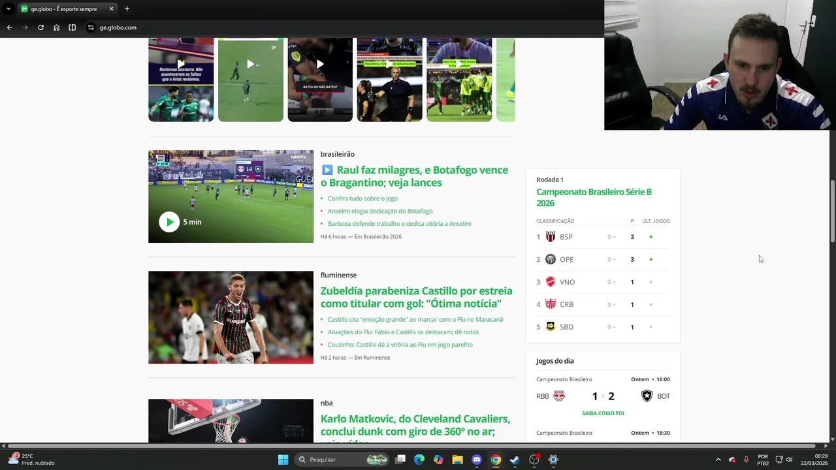Screen dimensions: 836x470
Task: Click the 'brasileirão' section label
Action: click(x=337, y=154)
